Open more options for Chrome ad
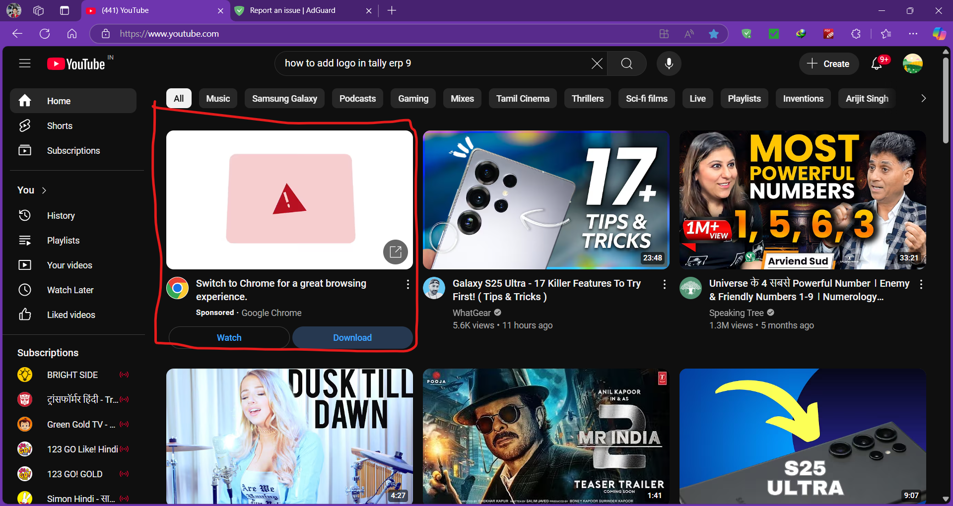Viewport: 953px width, 506px height. click(x=408, y=284)
